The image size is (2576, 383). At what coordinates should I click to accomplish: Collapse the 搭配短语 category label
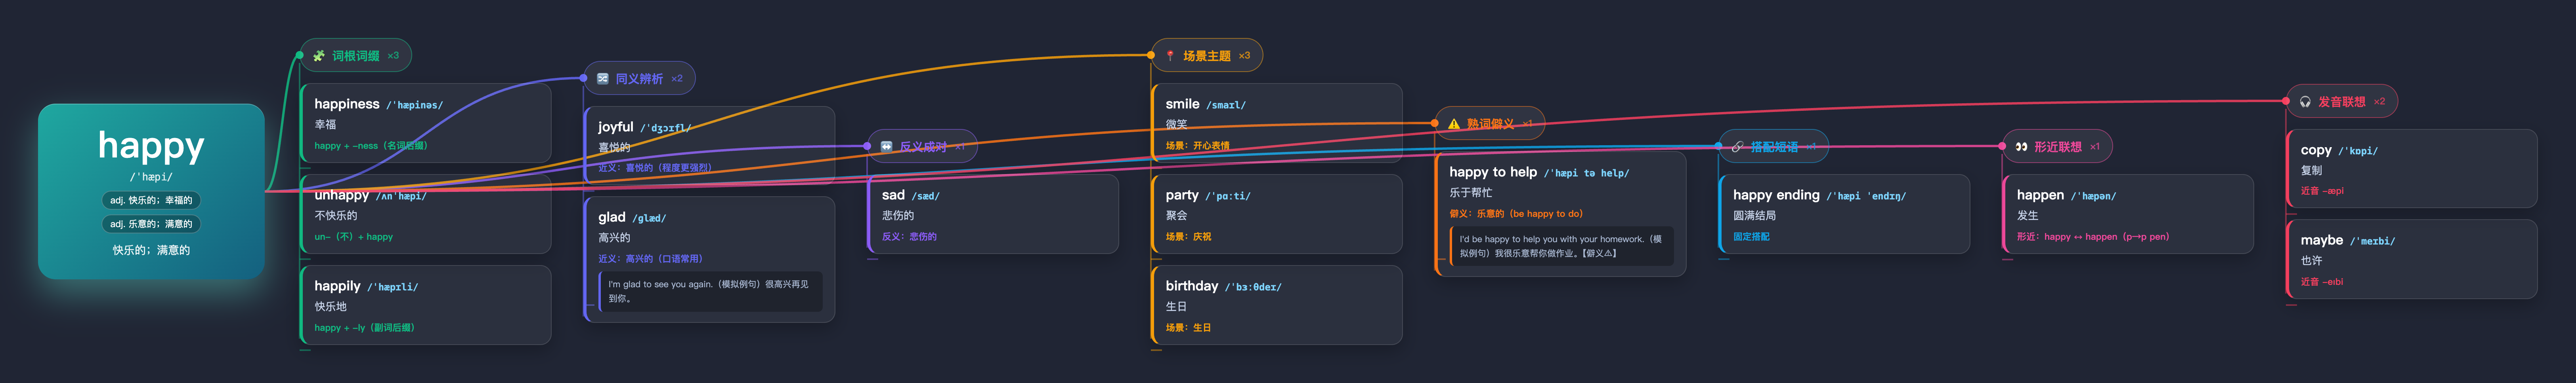point(1774,147)
